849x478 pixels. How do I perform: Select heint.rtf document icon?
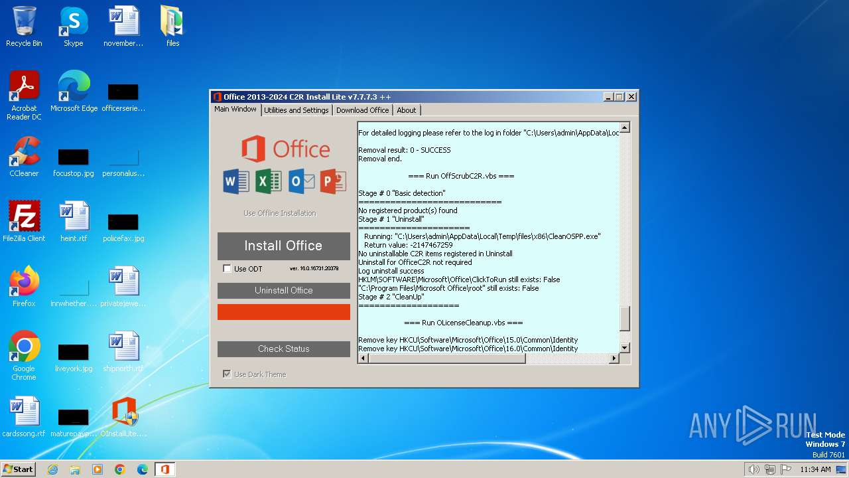coord(74,222)
